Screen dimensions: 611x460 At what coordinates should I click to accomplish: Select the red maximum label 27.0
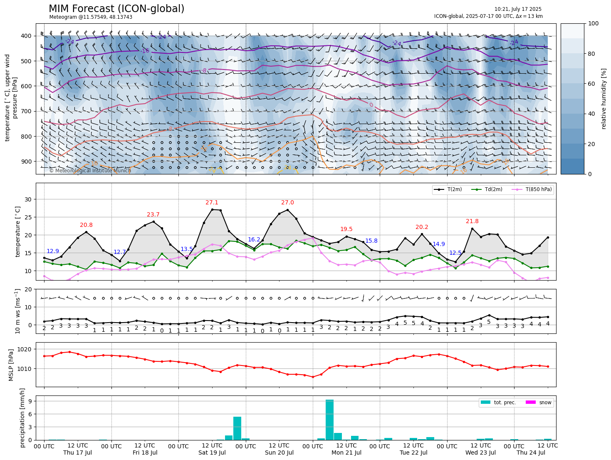click(x=287, y=203)
